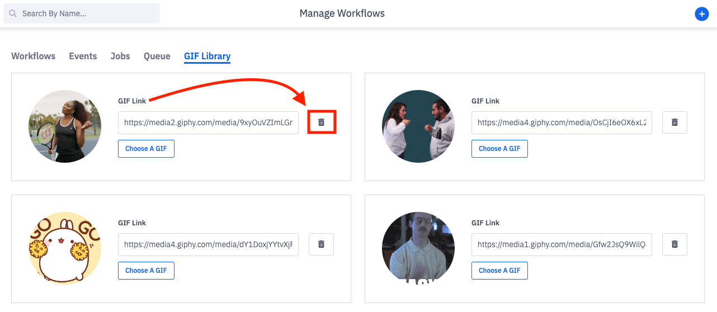717x312 pixels.
Task: Select the Queue tab
Action: pyautogui.click(x=157, y=56)
